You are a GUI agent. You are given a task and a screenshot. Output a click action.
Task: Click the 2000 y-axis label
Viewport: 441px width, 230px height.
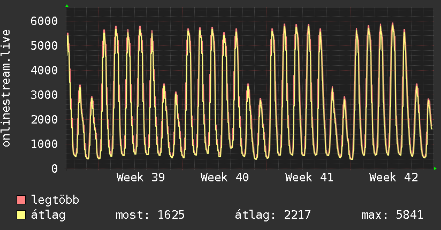coord(44,119)
